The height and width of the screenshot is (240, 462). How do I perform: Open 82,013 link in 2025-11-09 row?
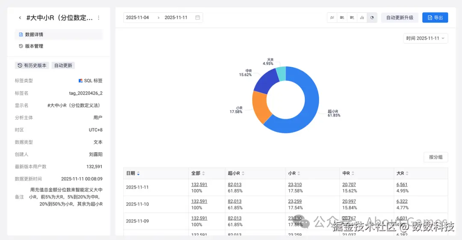234,218
